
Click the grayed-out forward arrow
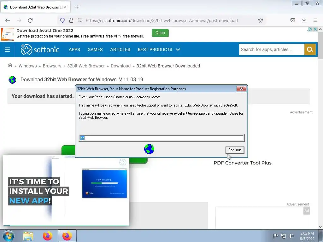19,20
